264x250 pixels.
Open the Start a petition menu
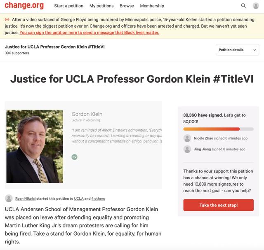coord(69,6)
